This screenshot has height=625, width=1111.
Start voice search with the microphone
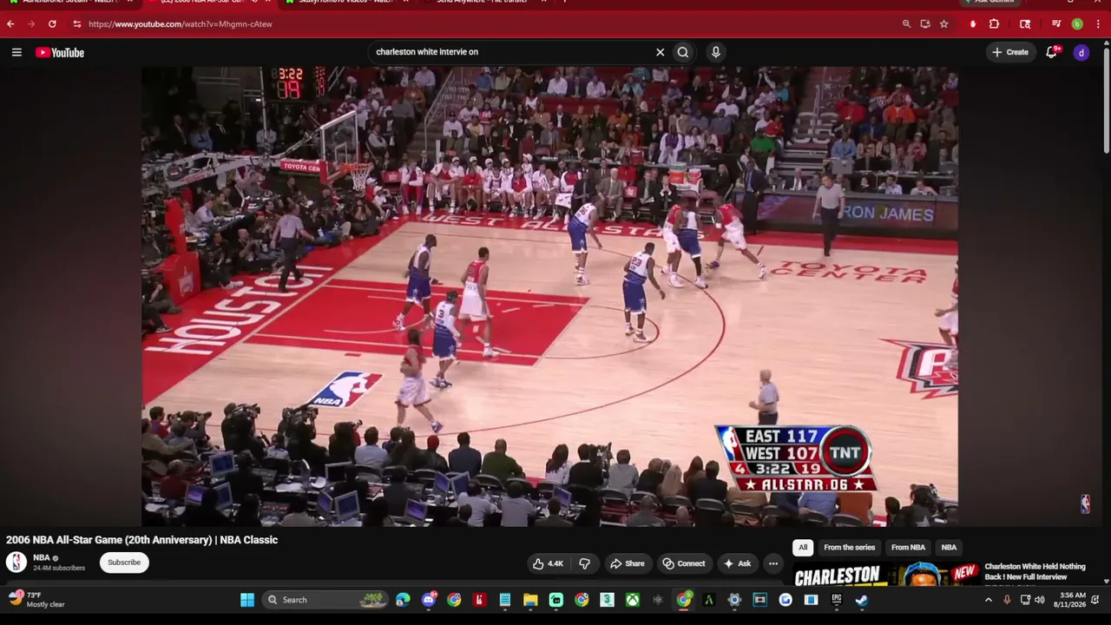[715, 52]
